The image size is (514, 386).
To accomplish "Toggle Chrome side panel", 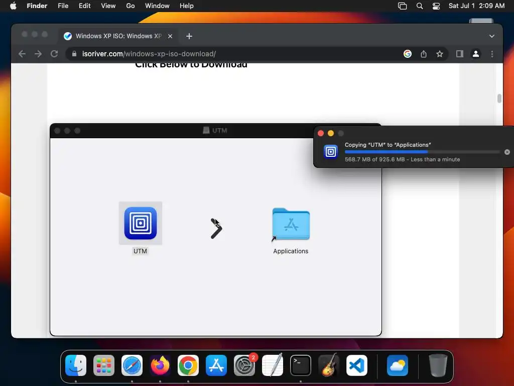I will [x=460, y=54].
